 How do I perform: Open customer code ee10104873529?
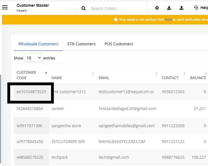(x=31, y=92)
